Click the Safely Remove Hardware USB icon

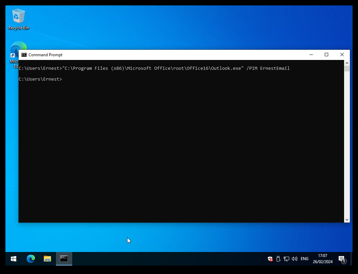[x=278, y=259]
